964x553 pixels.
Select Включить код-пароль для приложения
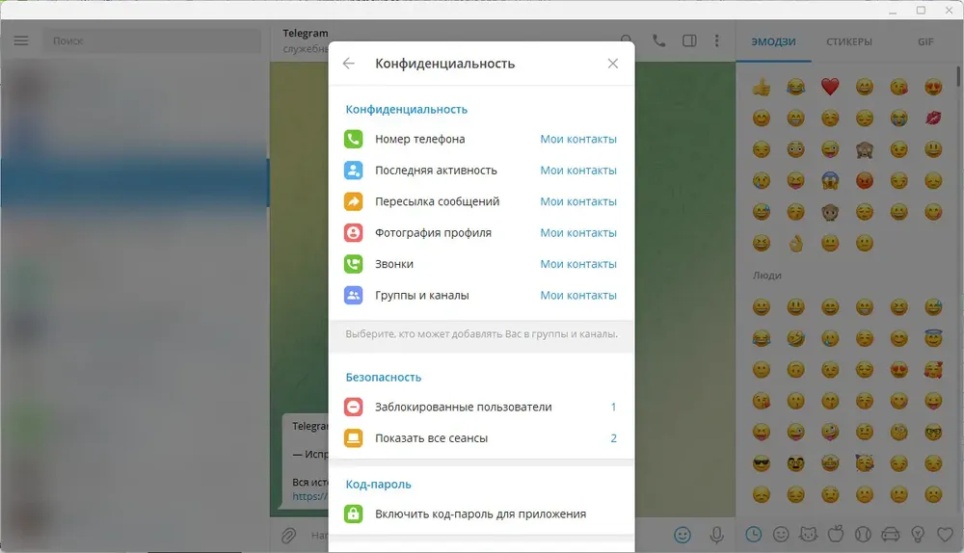pyautogui.click(x=481, y=513)
